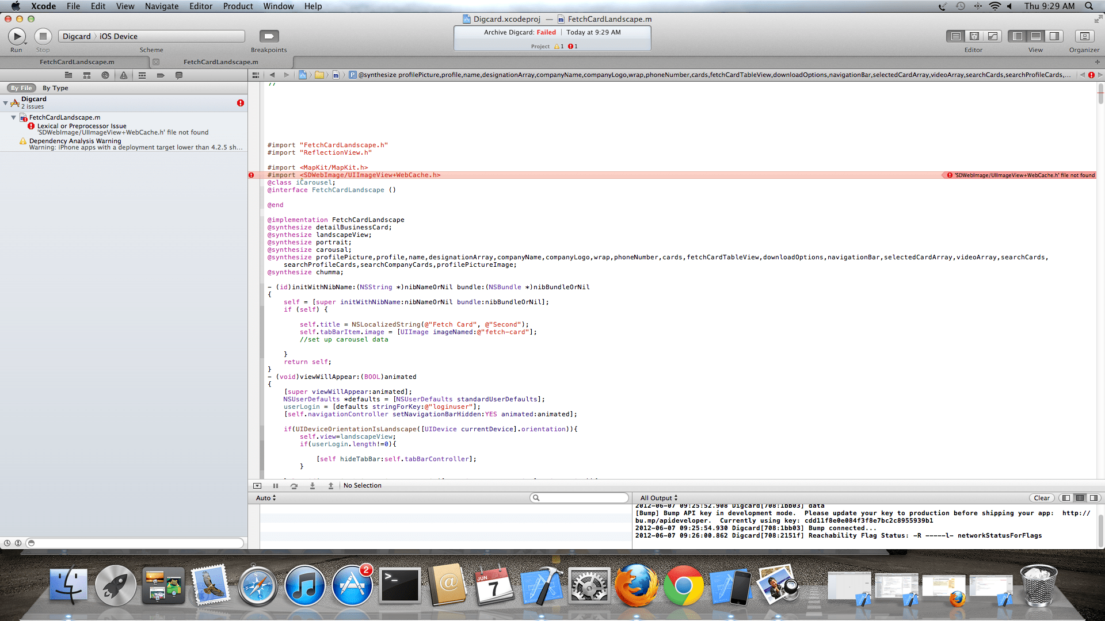The width and height of the screenshot is (1105, 621).
Task: Toggle the Debug area visibility
Action: tap(1036, 36)
